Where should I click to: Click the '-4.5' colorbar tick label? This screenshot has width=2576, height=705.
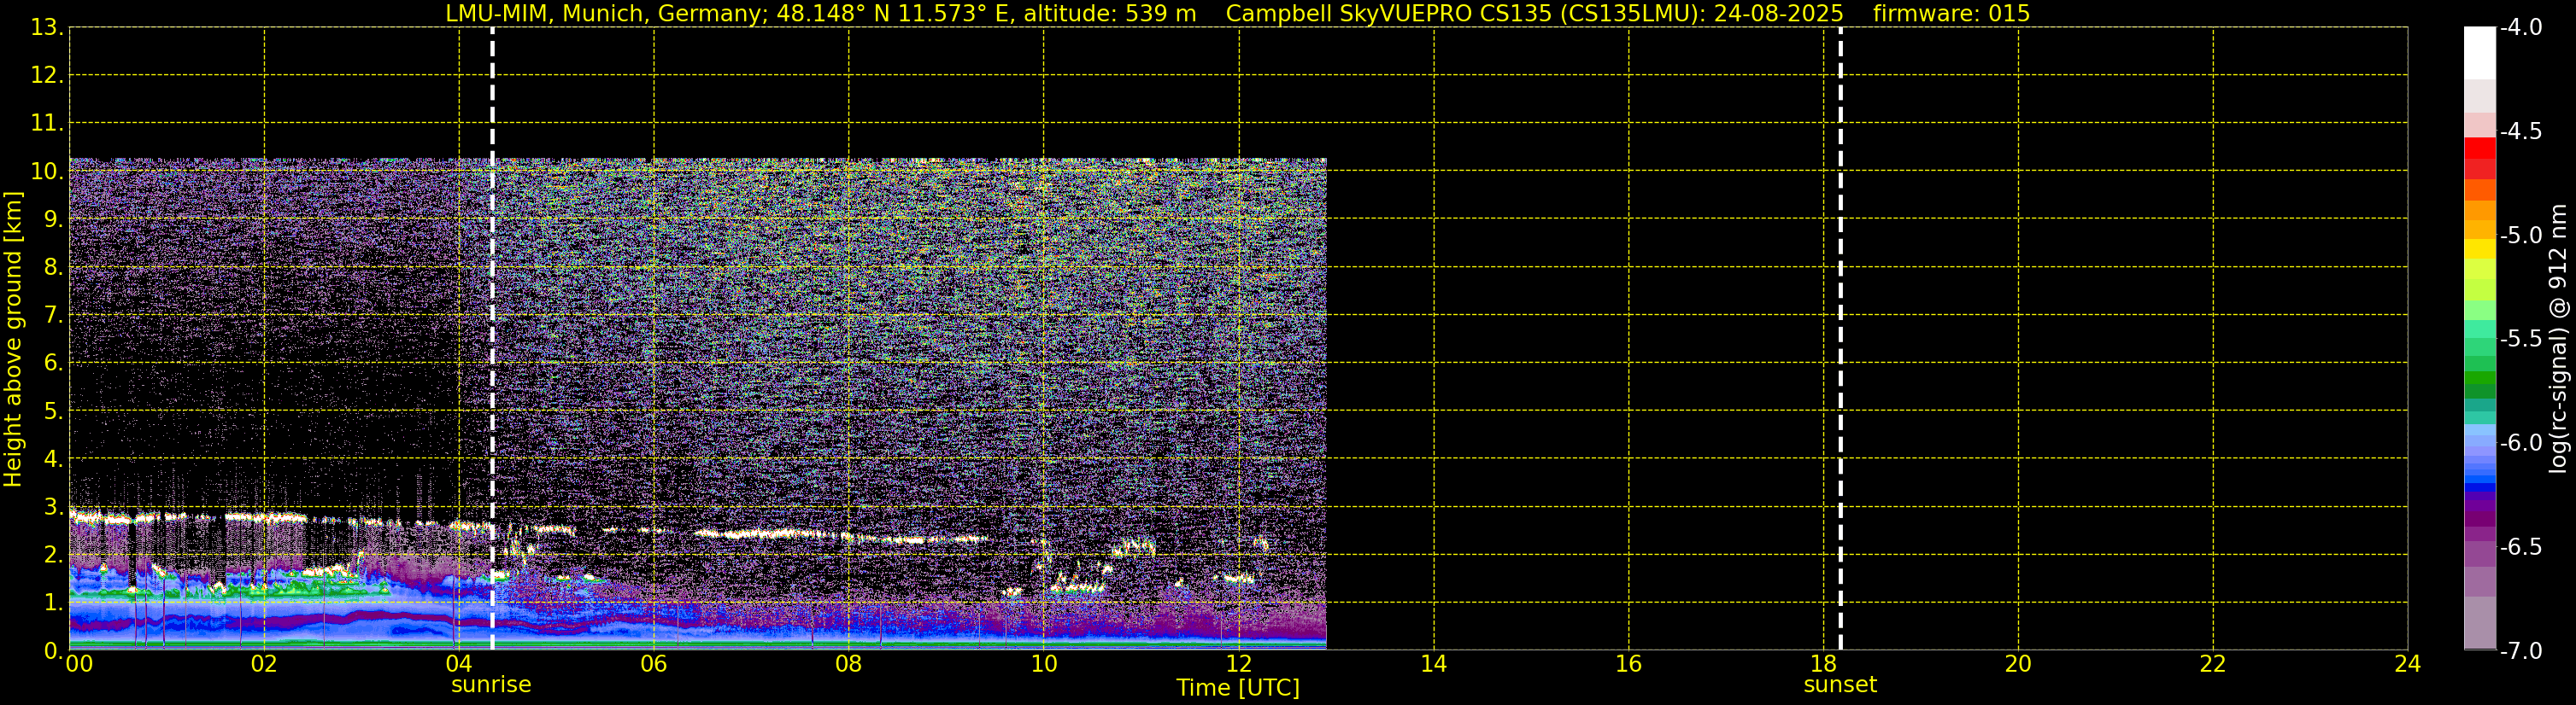point(2521,131)
